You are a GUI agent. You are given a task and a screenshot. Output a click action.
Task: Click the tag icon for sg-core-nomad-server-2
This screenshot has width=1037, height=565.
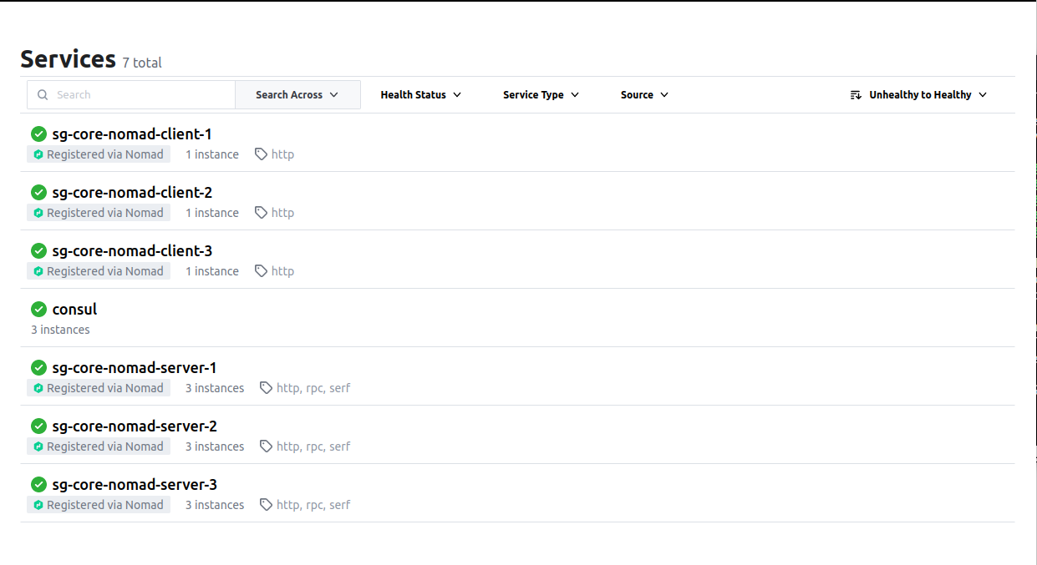click(267, 446)
